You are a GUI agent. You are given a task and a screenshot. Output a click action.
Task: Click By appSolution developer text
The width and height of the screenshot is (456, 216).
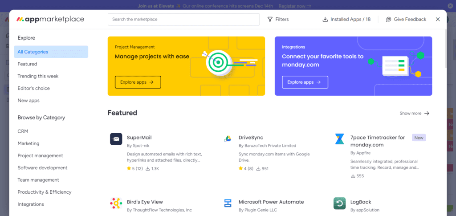[365, 210]
